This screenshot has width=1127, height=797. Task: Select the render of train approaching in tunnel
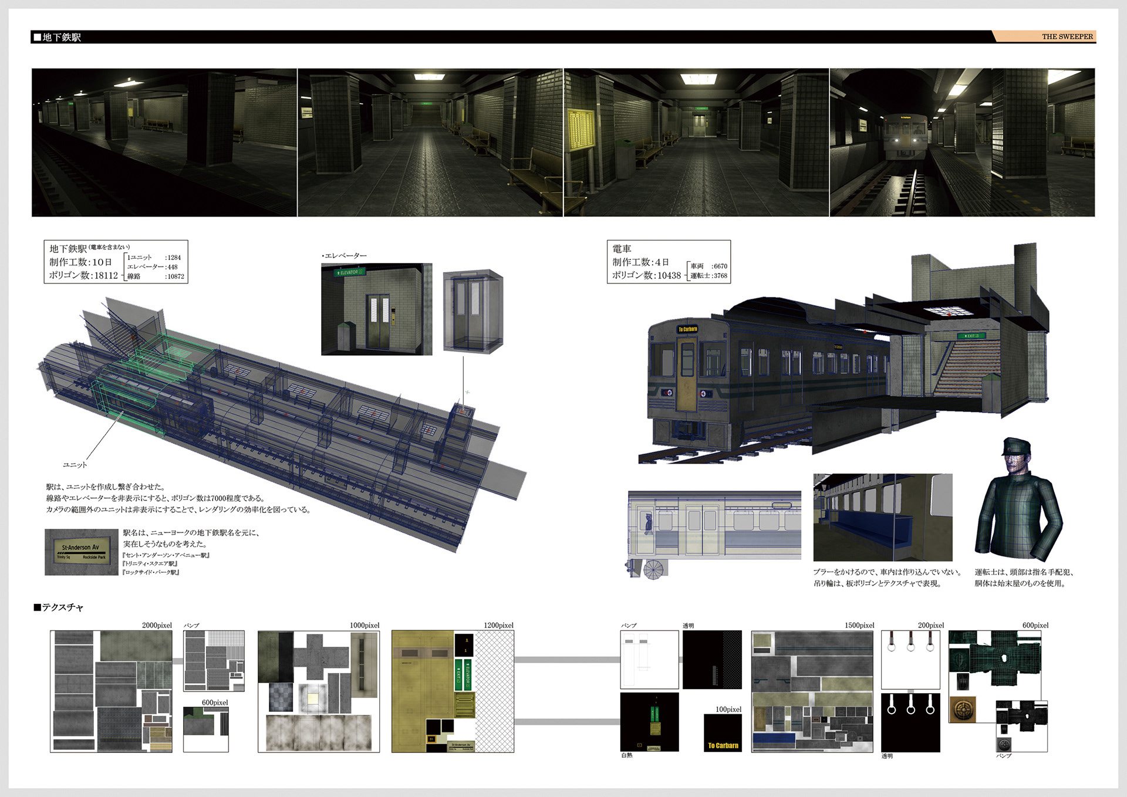(962, 143)
